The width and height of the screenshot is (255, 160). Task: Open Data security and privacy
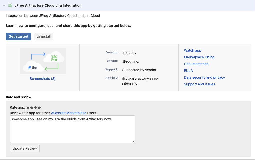[x=204, y=77]
